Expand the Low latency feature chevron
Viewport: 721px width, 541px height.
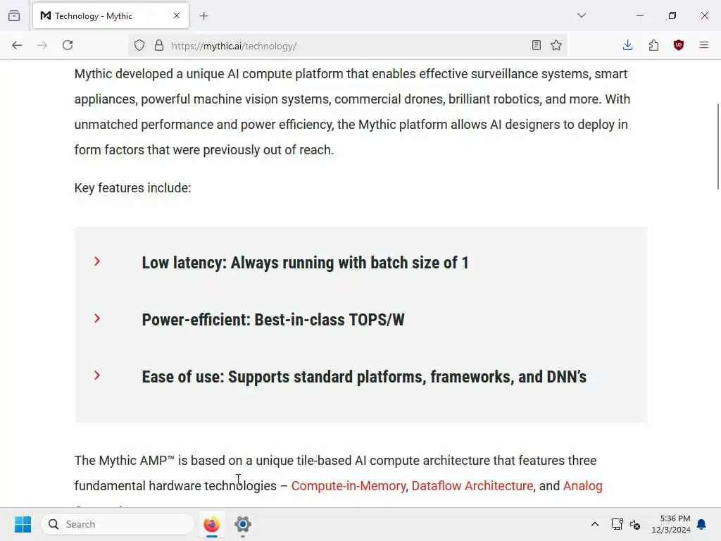[97, 261]
